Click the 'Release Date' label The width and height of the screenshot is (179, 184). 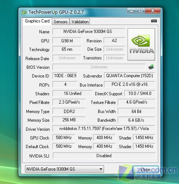[37, 59]
